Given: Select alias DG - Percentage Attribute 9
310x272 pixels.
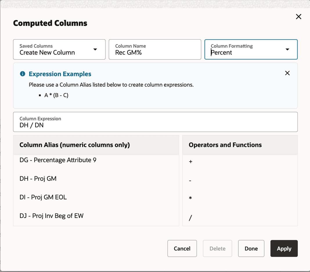Looking at the screenshot, I should [x=58, y=160].
